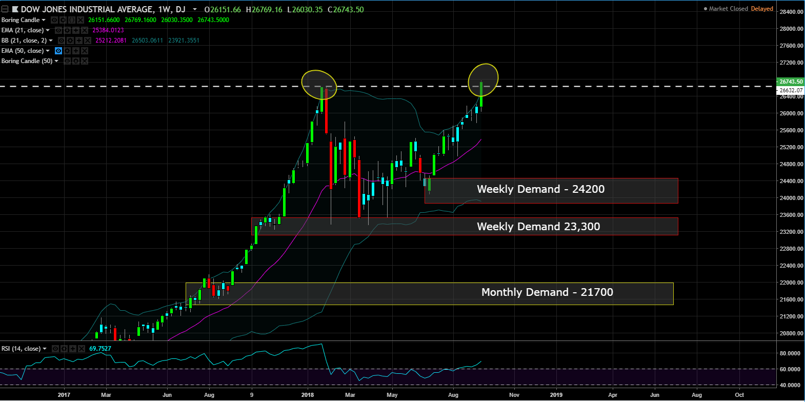Open the BB (21, close, 2) dropdown
This screenshot has width=805, height=402.
click(x=51, y=41)
